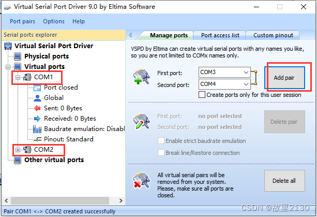Click the delete all red cross plug icon
The height and width of the screenshot is (217, 317).
pyautogui.click(x=141, y=181)
